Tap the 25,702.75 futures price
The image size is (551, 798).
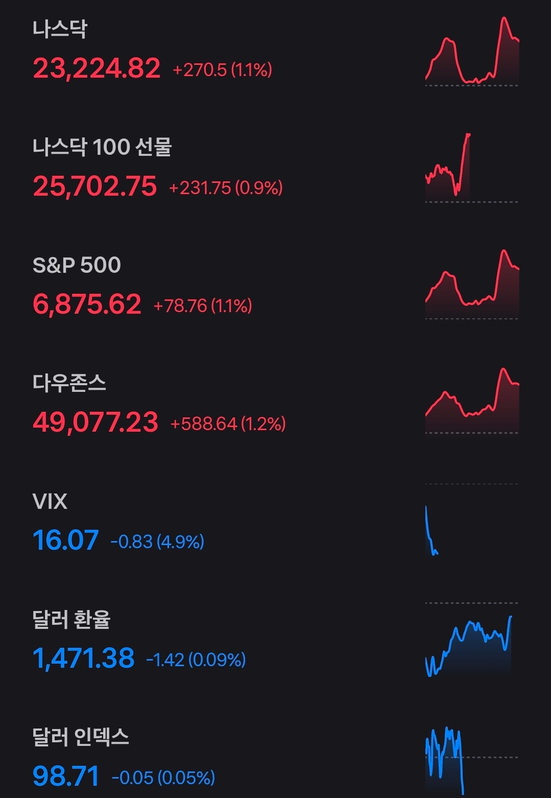[95, 186]
